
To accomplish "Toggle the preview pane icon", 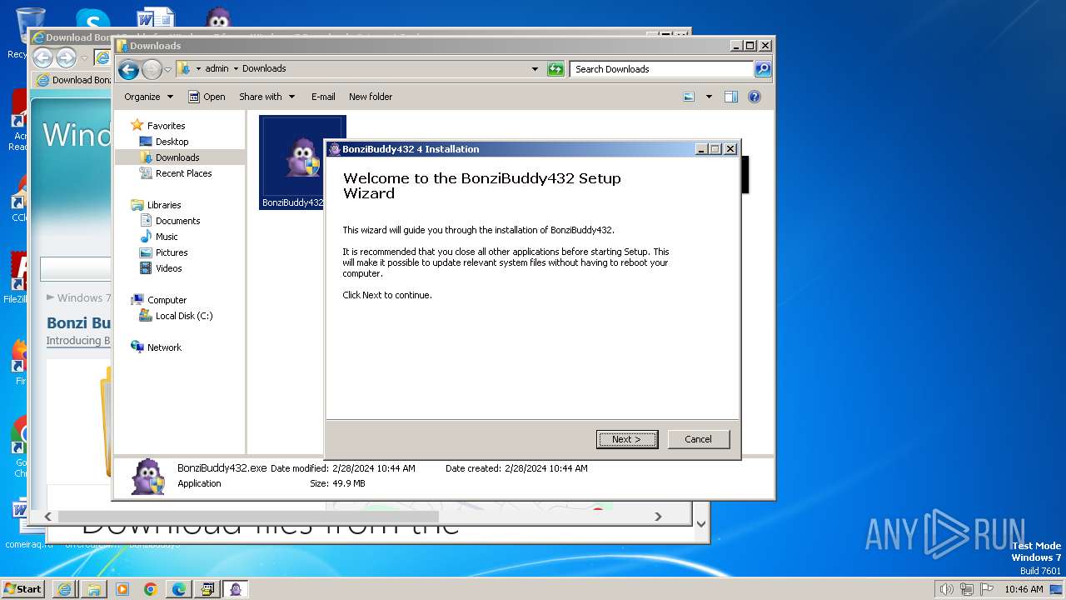I will pos(731,97).
